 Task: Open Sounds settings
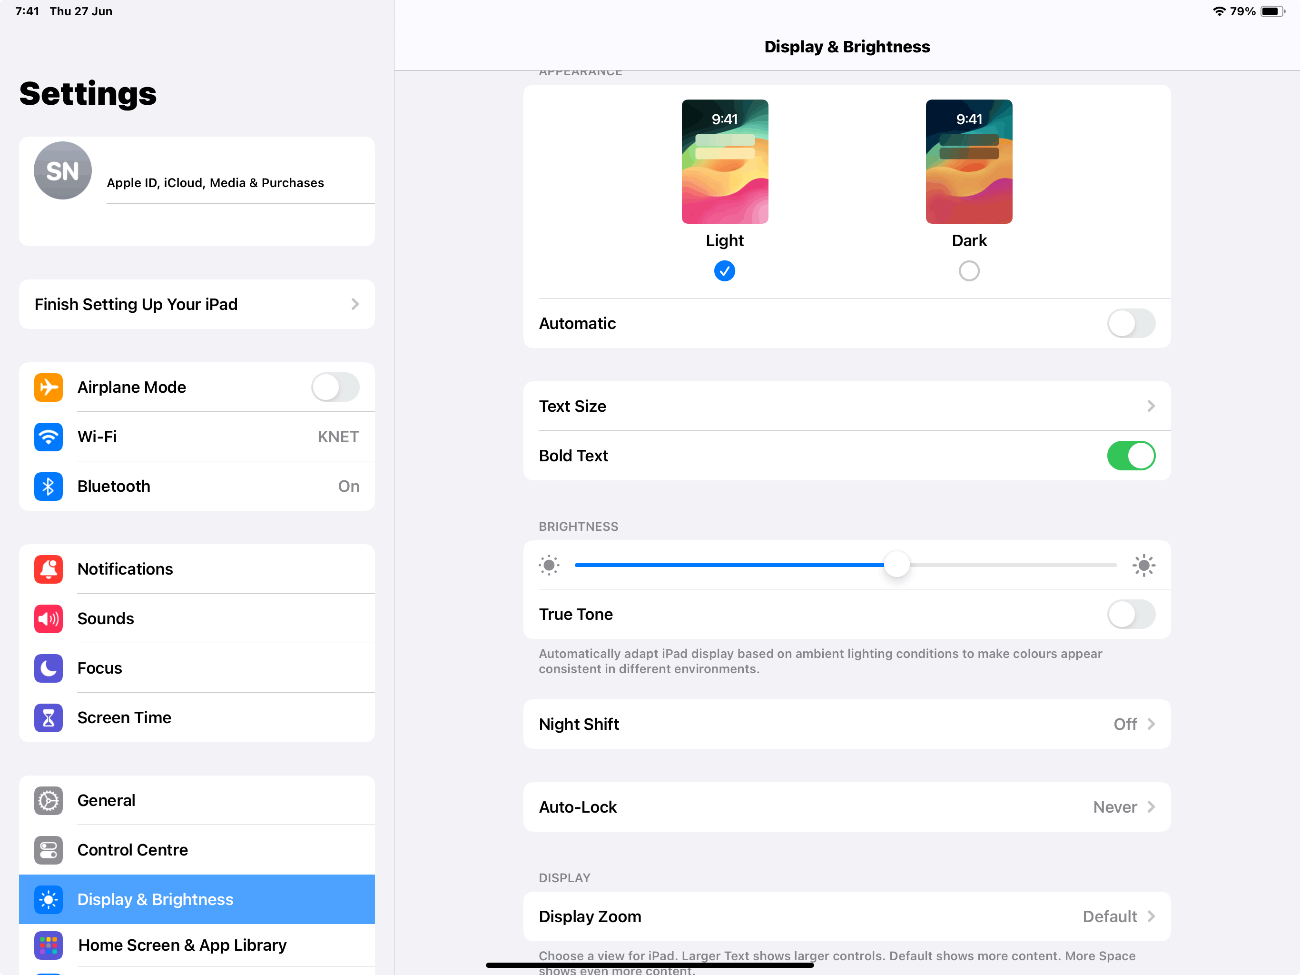click(x=197, y=618)
